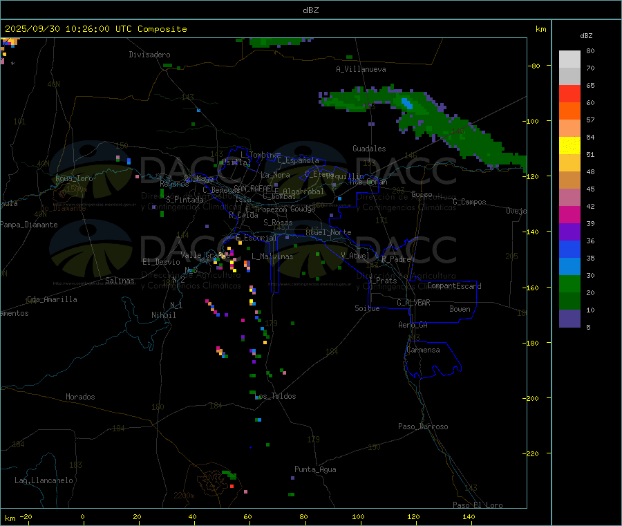
Task: Click the Agua_Toro location label
Action: pos(74,178)
